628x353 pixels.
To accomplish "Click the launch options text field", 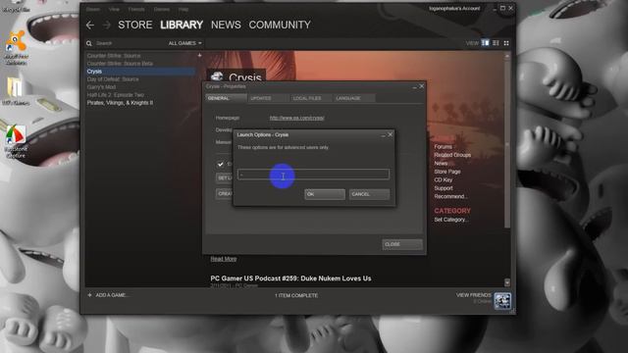I will coord(313,175).
